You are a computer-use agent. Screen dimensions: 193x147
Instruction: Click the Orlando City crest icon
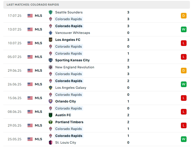click(51, 101)
